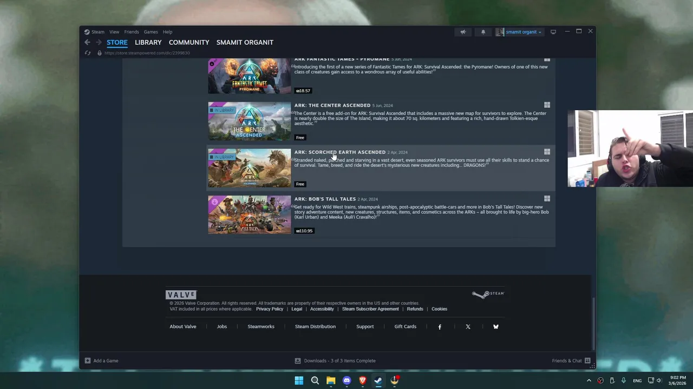
Task: Click the Valve logo in the footer
Action: tap(181, 294)
